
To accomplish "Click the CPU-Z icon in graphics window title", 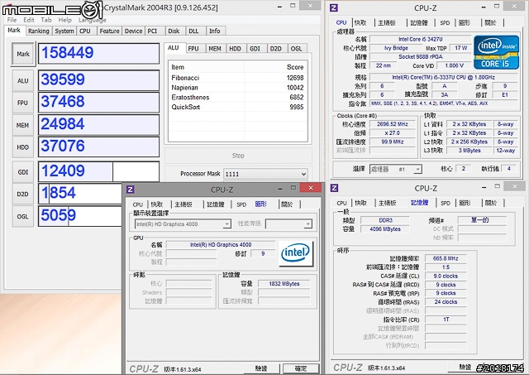I will (131, 190).
